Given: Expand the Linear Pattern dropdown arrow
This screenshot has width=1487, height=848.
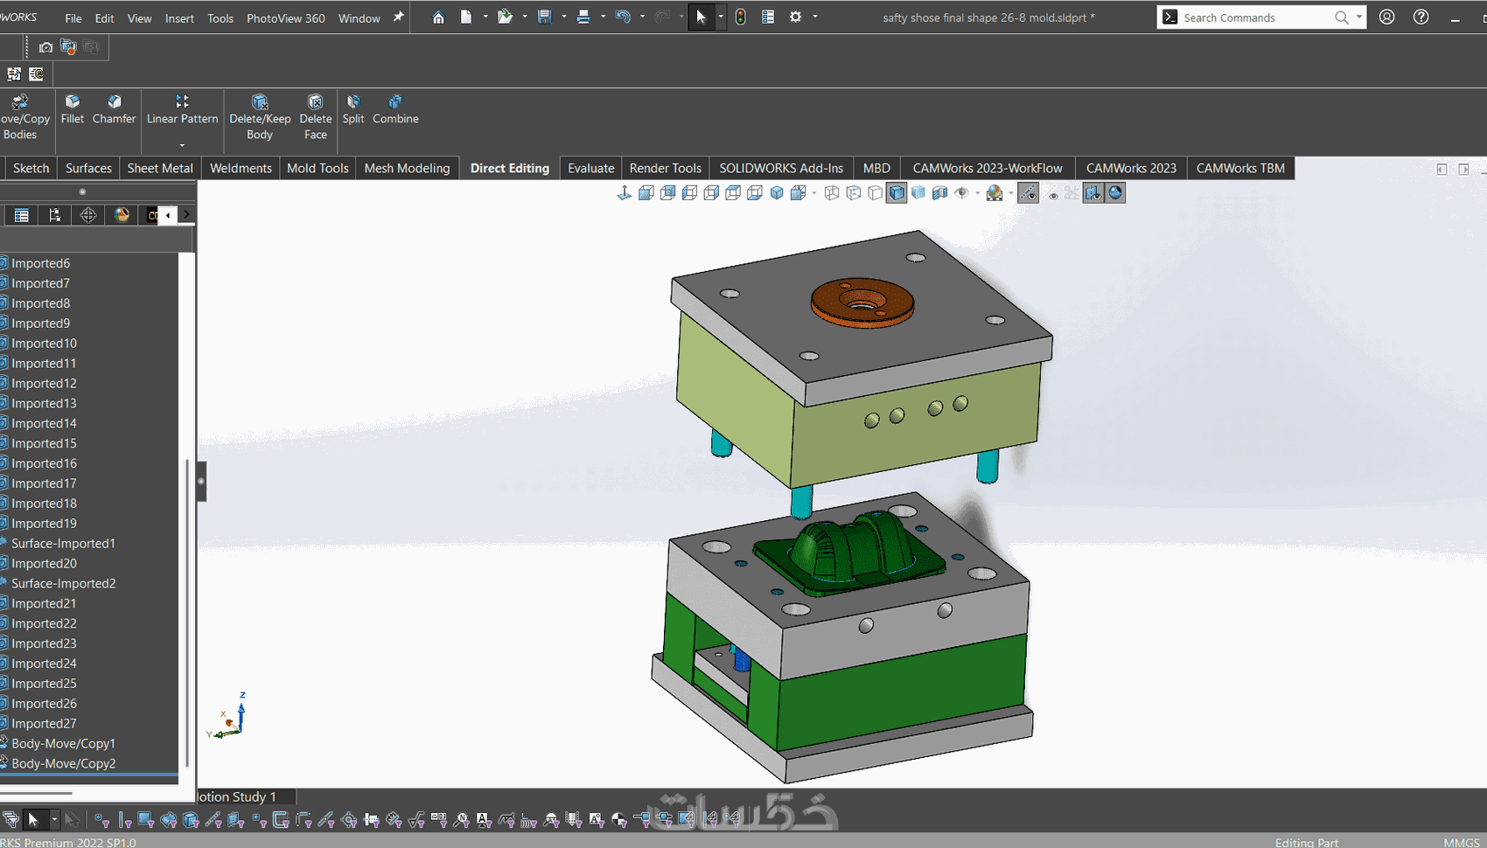Looking at the screenshot, I should coord(182,145).
